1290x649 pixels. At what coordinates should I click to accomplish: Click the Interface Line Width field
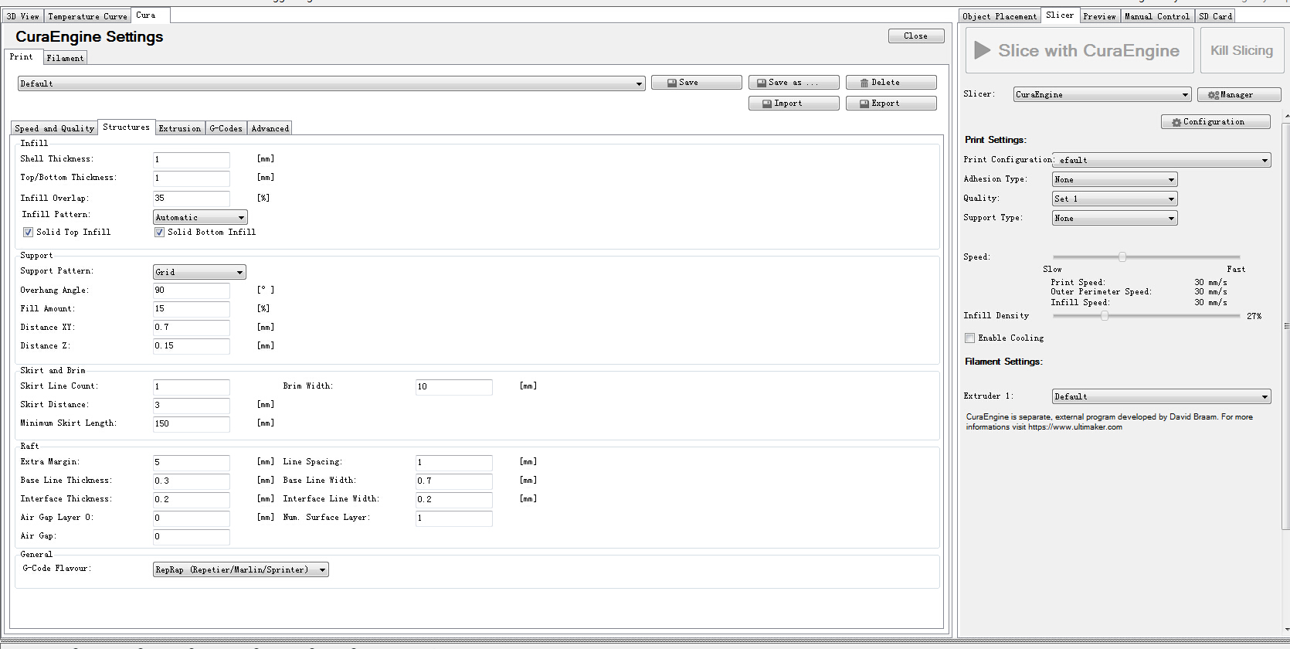453,500
